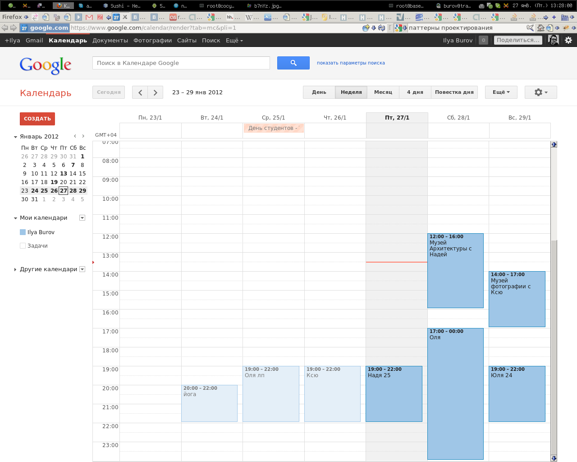Viewport: 577px width, 462px height.
Task: Open Gmail from the Google bar
Action: pos(34,40)
